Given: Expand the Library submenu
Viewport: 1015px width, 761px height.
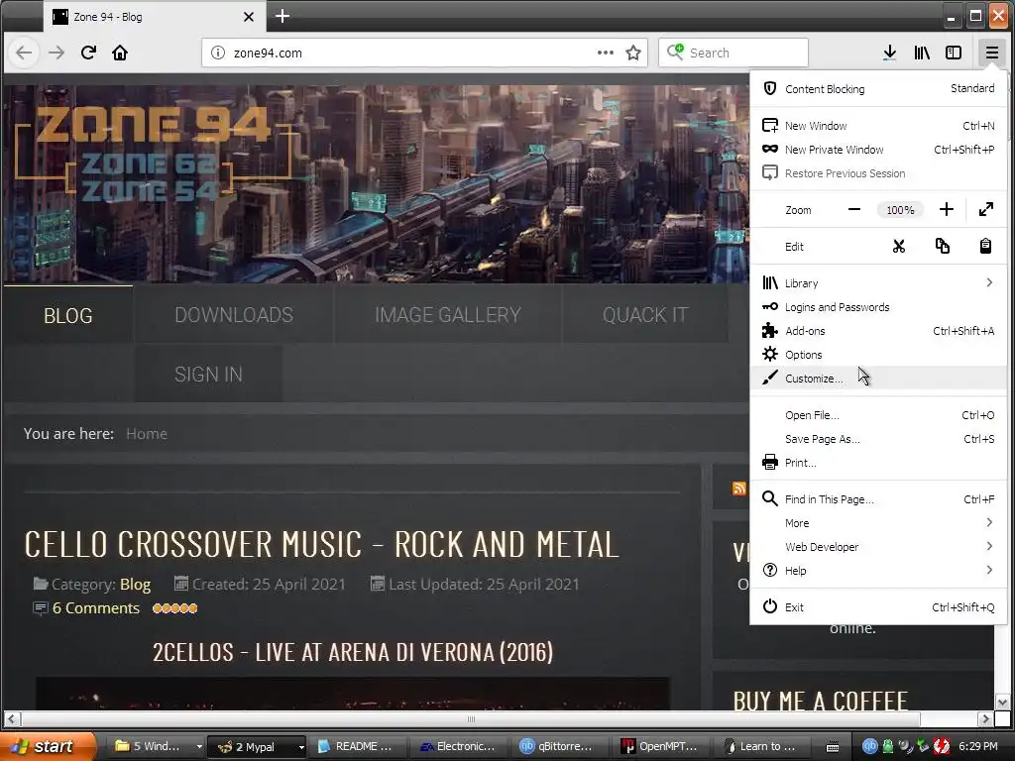Looking at the screenshot, I should [x=878, y=282].
